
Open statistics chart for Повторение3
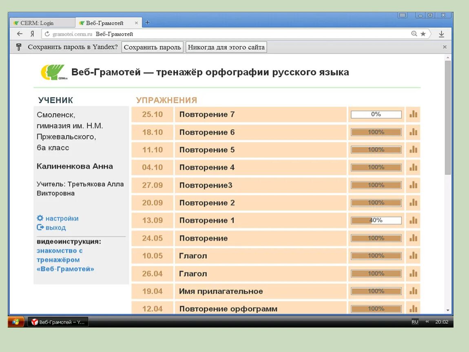pyautogui.click(x=413, y=185)
